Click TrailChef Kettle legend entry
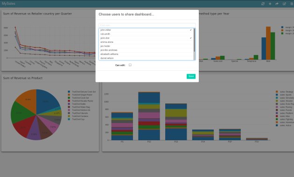The width and height of the screenshot is (294, 177). (77, 104)
